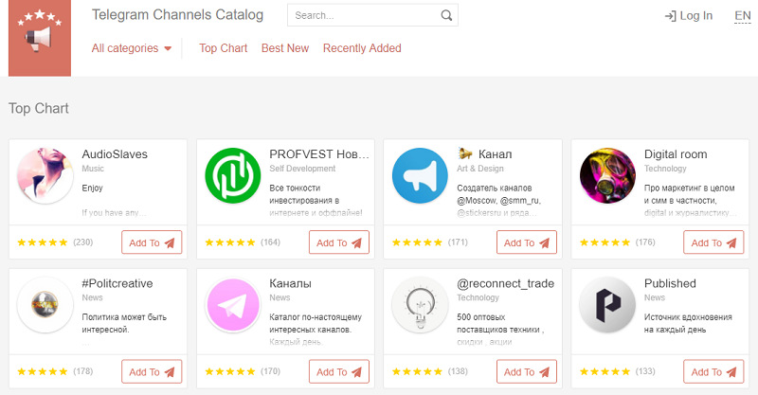Go to Recently Added tab
Image resolution: width=758 pixels, height=395 pixels.
pos(362,48)
